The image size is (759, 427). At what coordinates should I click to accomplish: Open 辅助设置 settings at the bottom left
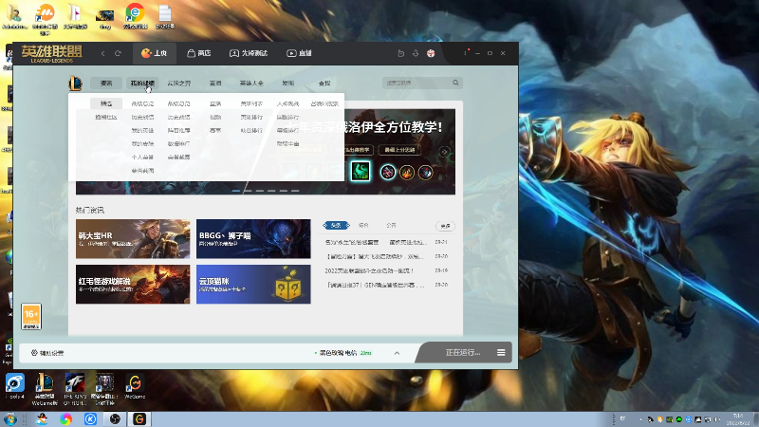point(47,353)
